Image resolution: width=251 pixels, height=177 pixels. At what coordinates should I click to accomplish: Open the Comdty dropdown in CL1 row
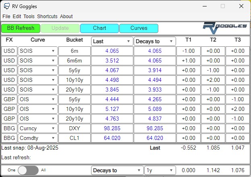[38, 138]
